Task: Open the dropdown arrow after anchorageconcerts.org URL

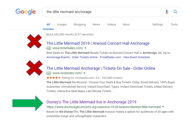Action: 163,107
